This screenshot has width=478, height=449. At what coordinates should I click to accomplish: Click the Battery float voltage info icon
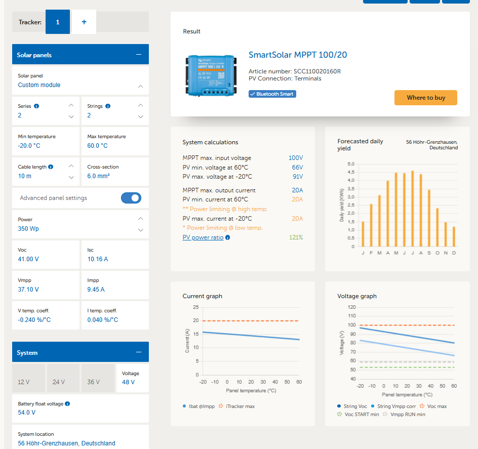pos(67,404)
